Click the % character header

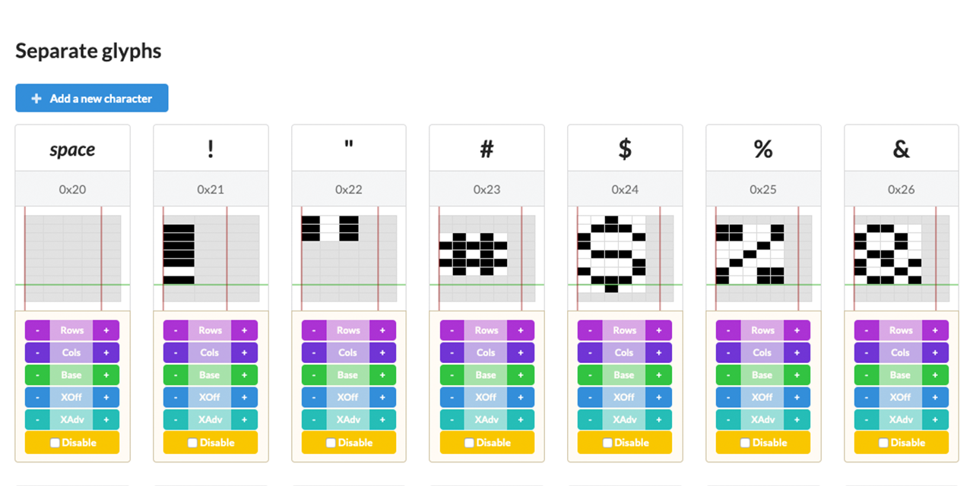pos(763,149)
